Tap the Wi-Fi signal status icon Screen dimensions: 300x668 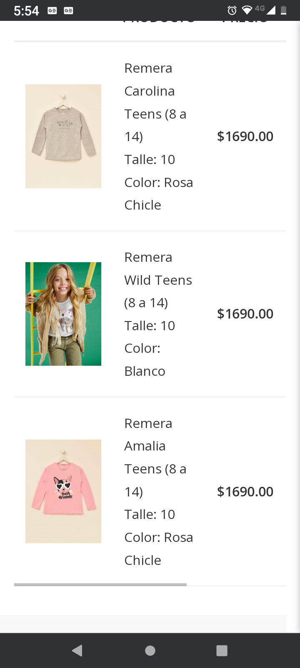click(247, 10)
